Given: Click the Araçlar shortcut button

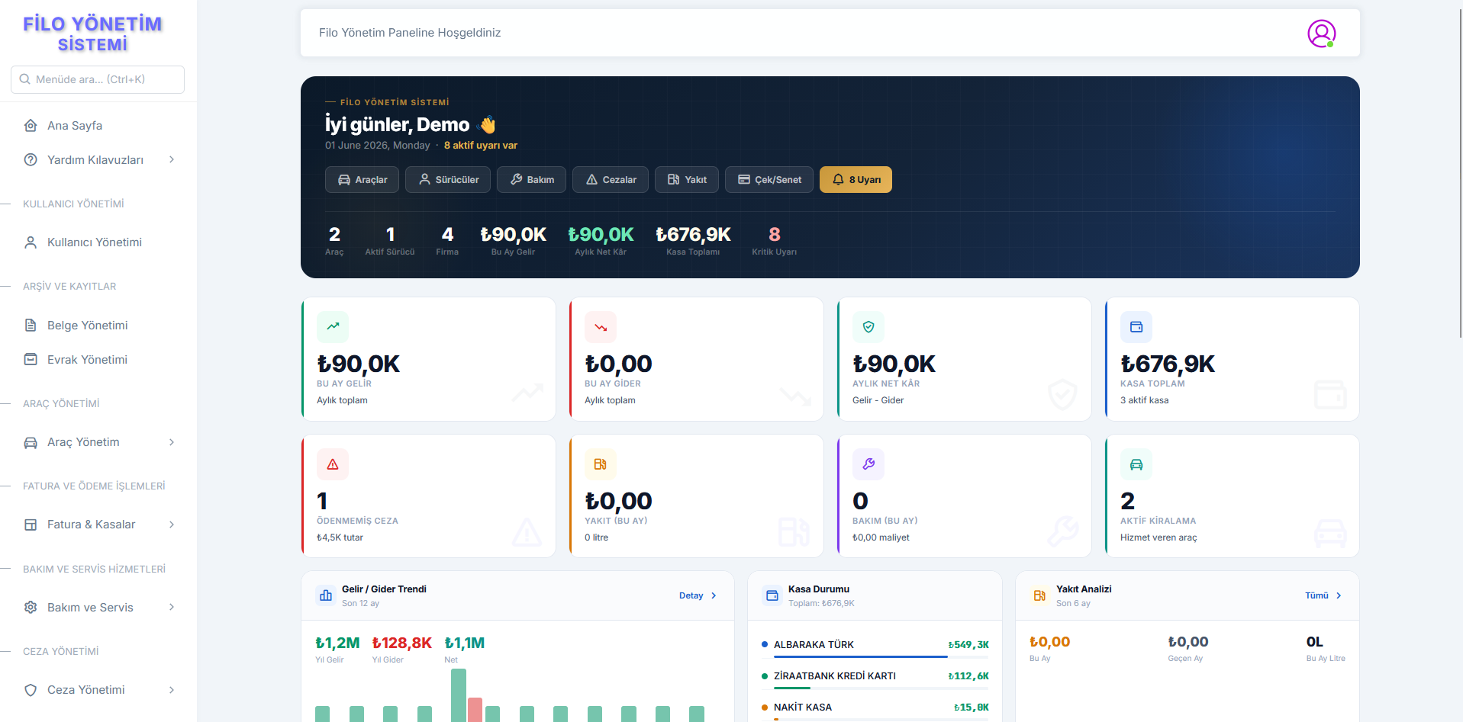Looking at the screenshot, I should (x=362, y=180).
